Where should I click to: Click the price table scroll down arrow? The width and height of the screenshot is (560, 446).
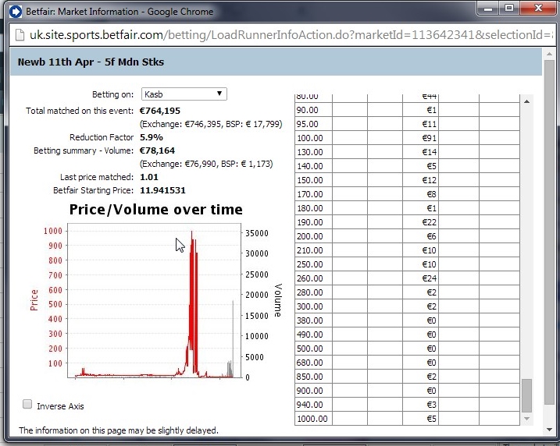point(526,419)
